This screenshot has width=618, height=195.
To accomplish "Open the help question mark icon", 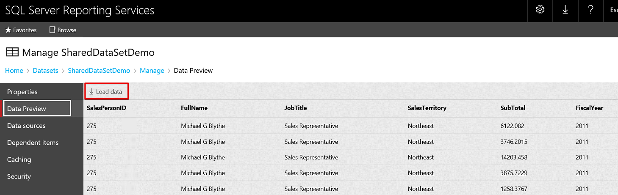I will pyautogui.click(x=591, y=10).
